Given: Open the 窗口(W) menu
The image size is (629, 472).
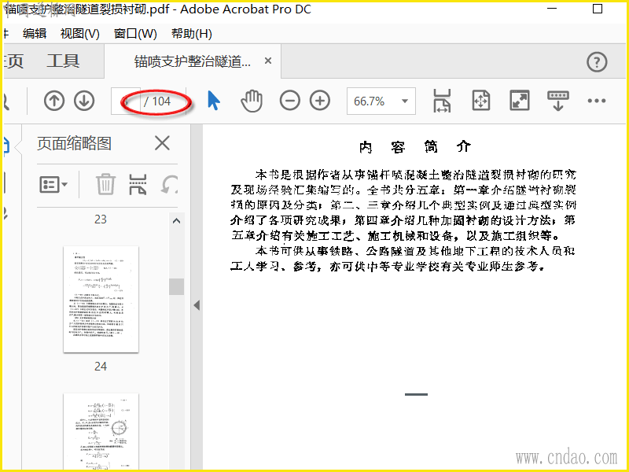Looking at the screenshot, I should (135, 33).
